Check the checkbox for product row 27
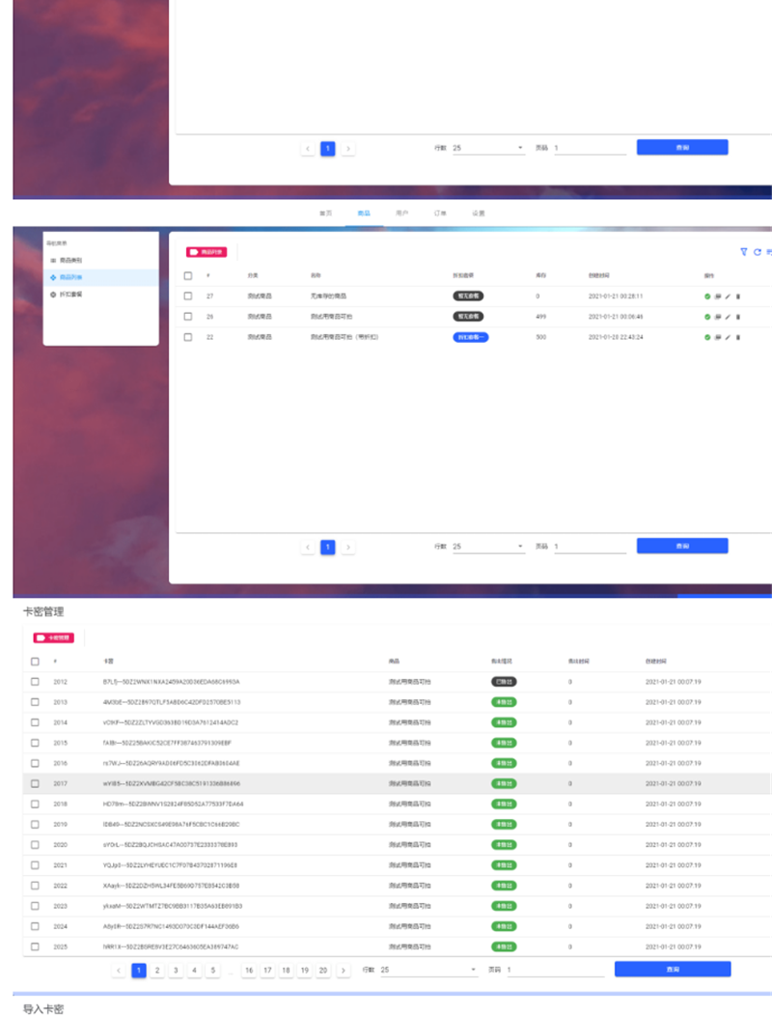Screen dimensions: 772x1017 point(190,297)
